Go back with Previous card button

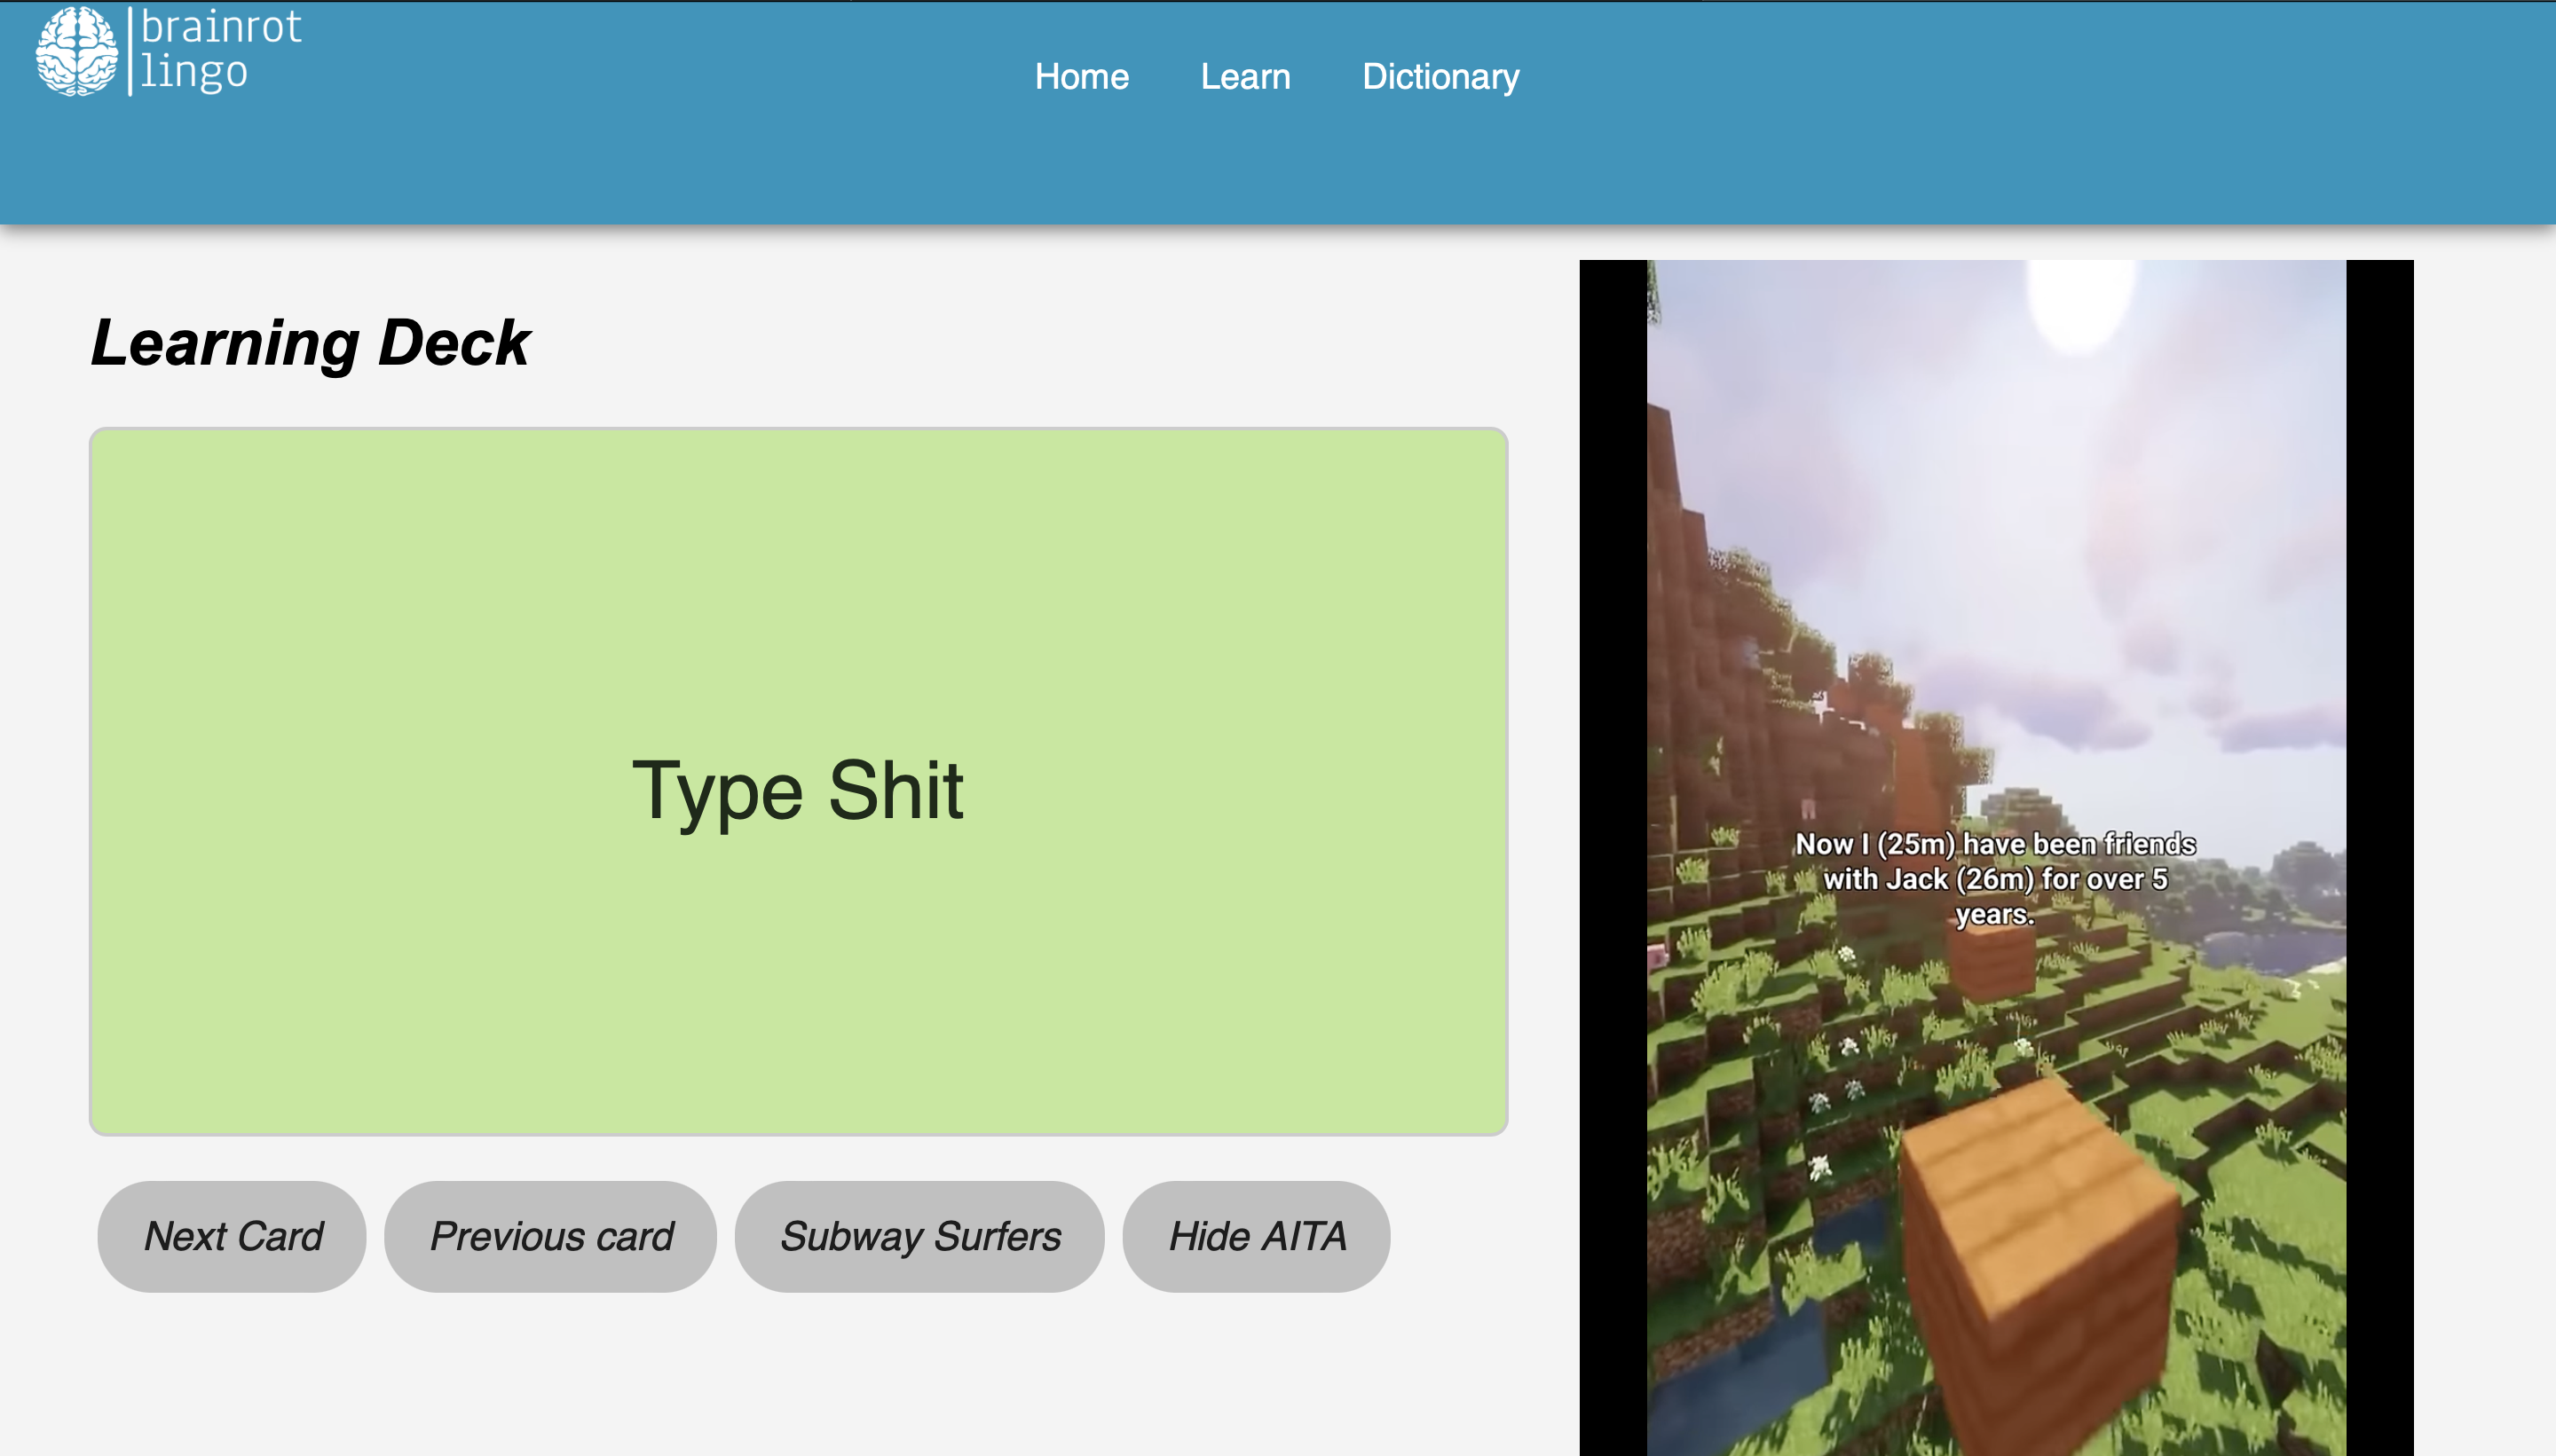point(550,1236)
